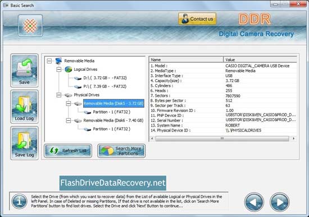Image resolution: width=309 pixels, height=217 pixels.
Task: Collapse the Logical Drives node
Action: pos(59,69)
